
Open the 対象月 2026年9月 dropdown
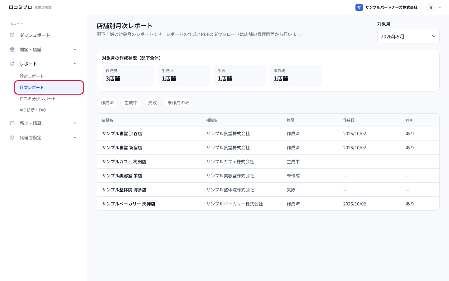tap(408, 36)
